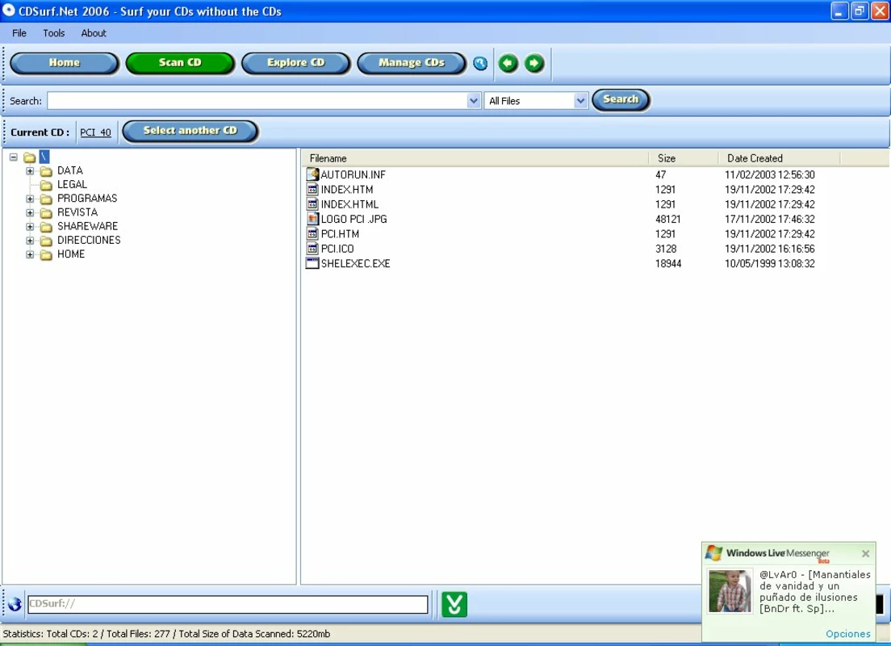The height and width of the screenshot is (646, 891).
Task: Select the SHAREWARE folder label
Action: 87,226
